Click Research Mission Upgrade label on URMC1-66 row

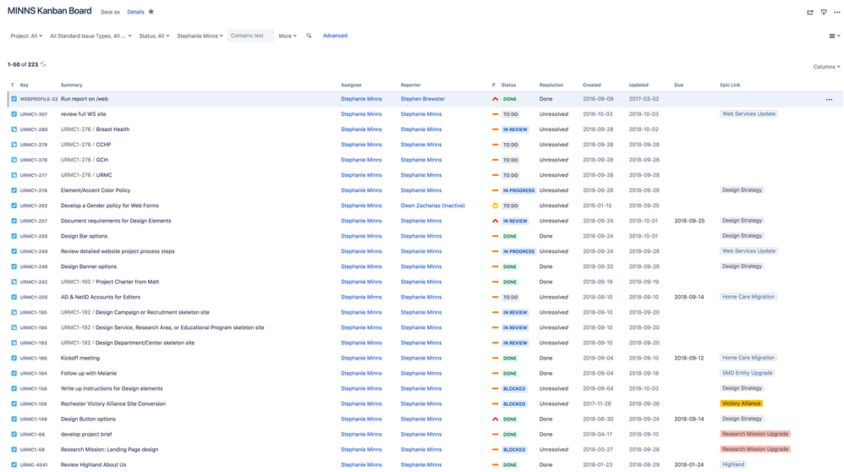(x=755, y=434)
